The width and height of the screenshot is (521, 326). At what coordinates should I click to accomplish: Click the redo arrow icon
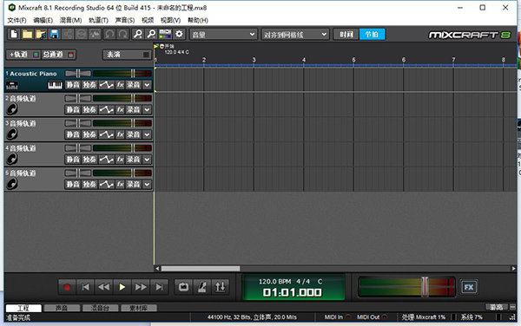[123, 34]
